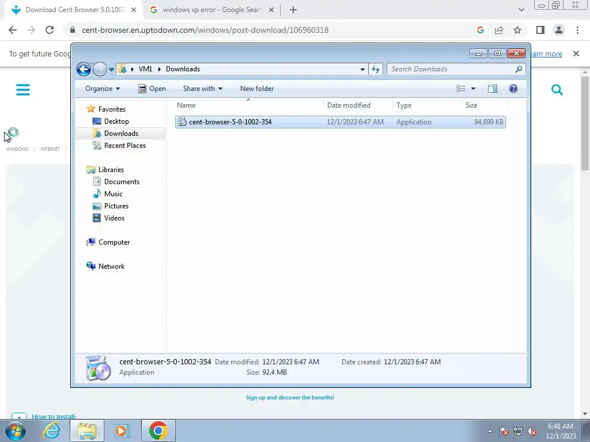Sort by Date modified column header
590x442 pixels.
[x=358, y=105]
